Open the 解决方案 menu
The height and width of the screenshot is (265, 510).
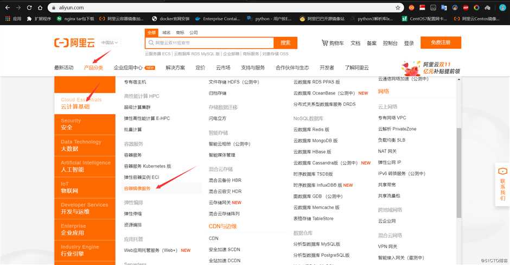tap(175, 67)
